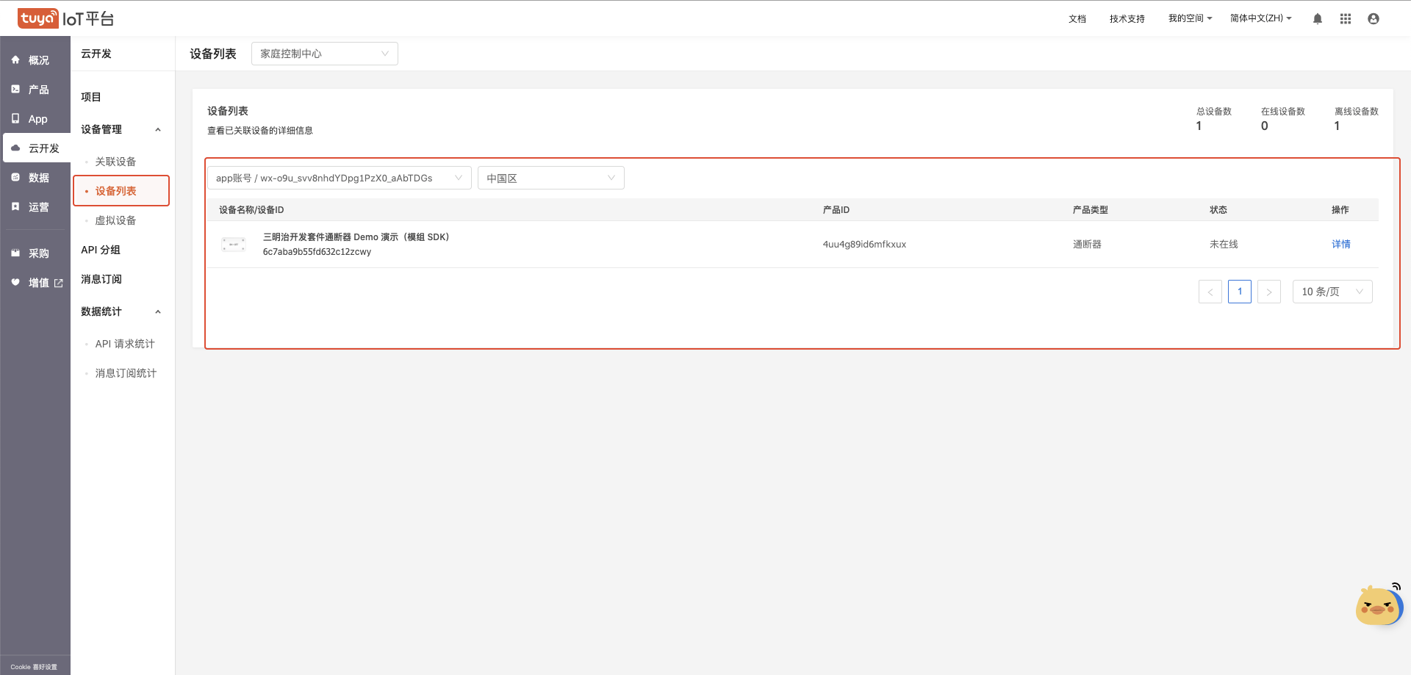Click the heart icon beside 增值
Viewport: 1411px width, 675px height.
point(15,283)
